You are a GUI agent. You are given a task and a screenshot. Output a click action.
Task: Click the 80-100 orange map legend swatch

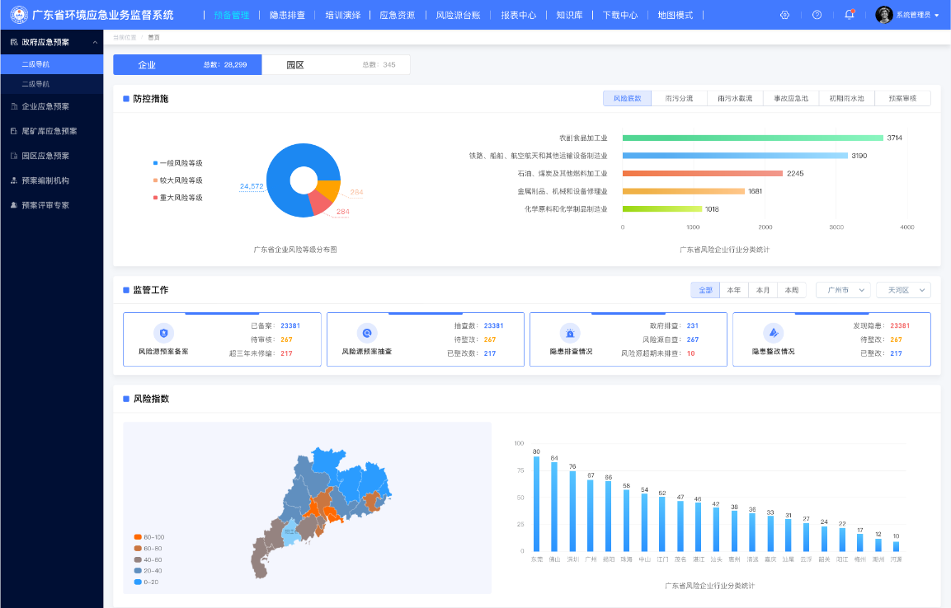(x=138, y=537)
